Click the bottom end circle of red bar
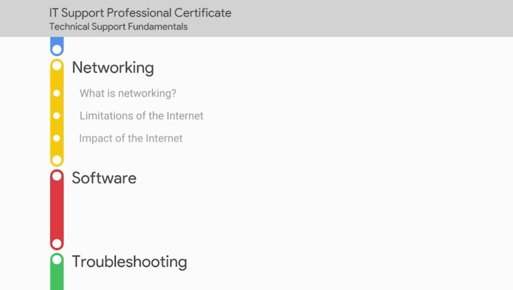The height and width of the screenshot is (290, 513). [57, 244]
